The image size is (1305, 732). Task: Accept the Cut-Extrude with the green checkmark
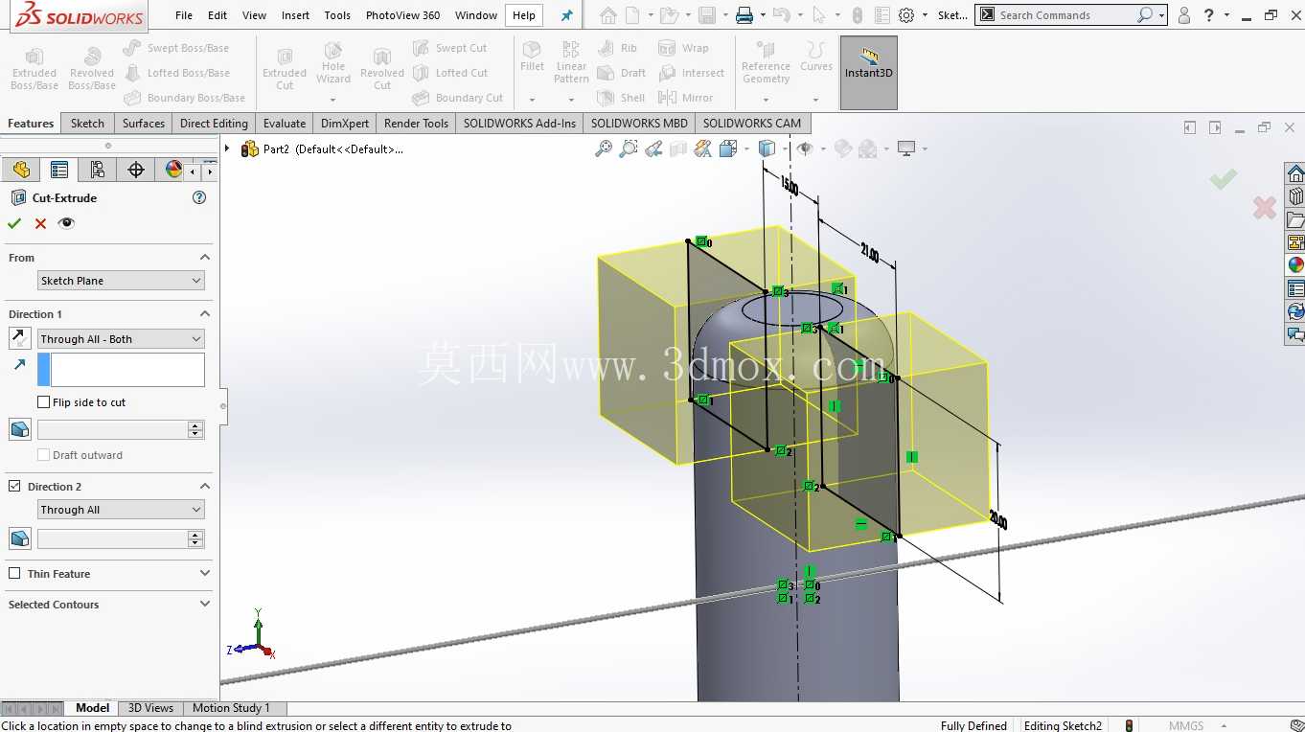point(14,223)
